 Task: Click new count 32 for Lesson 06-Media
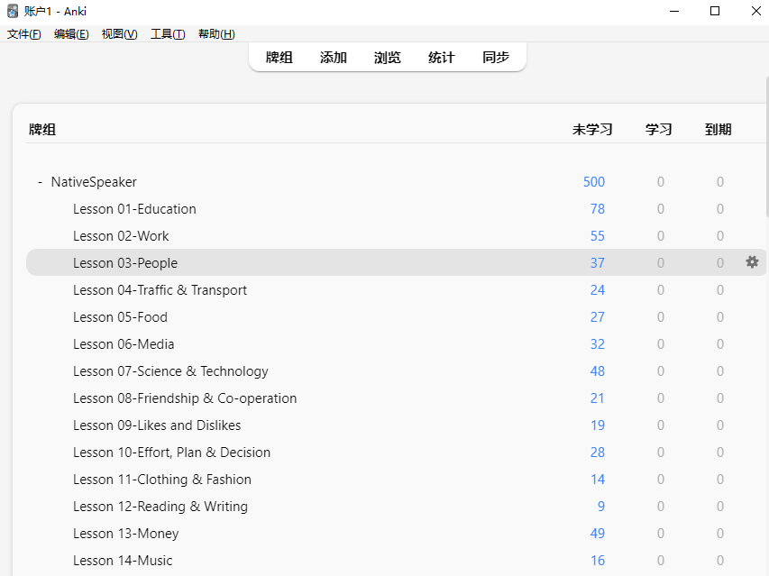click(598, 343)
